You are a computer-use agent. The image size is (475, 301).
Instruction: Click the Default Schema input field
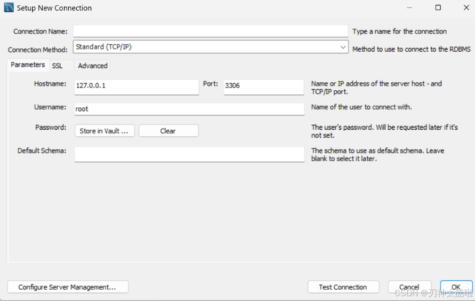(x=189, y=154)
